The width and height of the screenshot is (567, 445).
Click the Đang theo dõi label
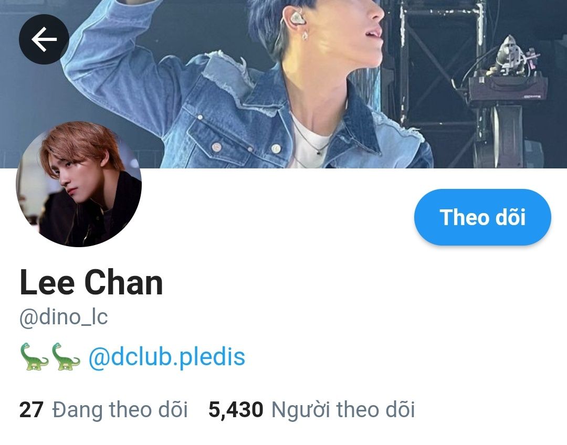(120, 410)
